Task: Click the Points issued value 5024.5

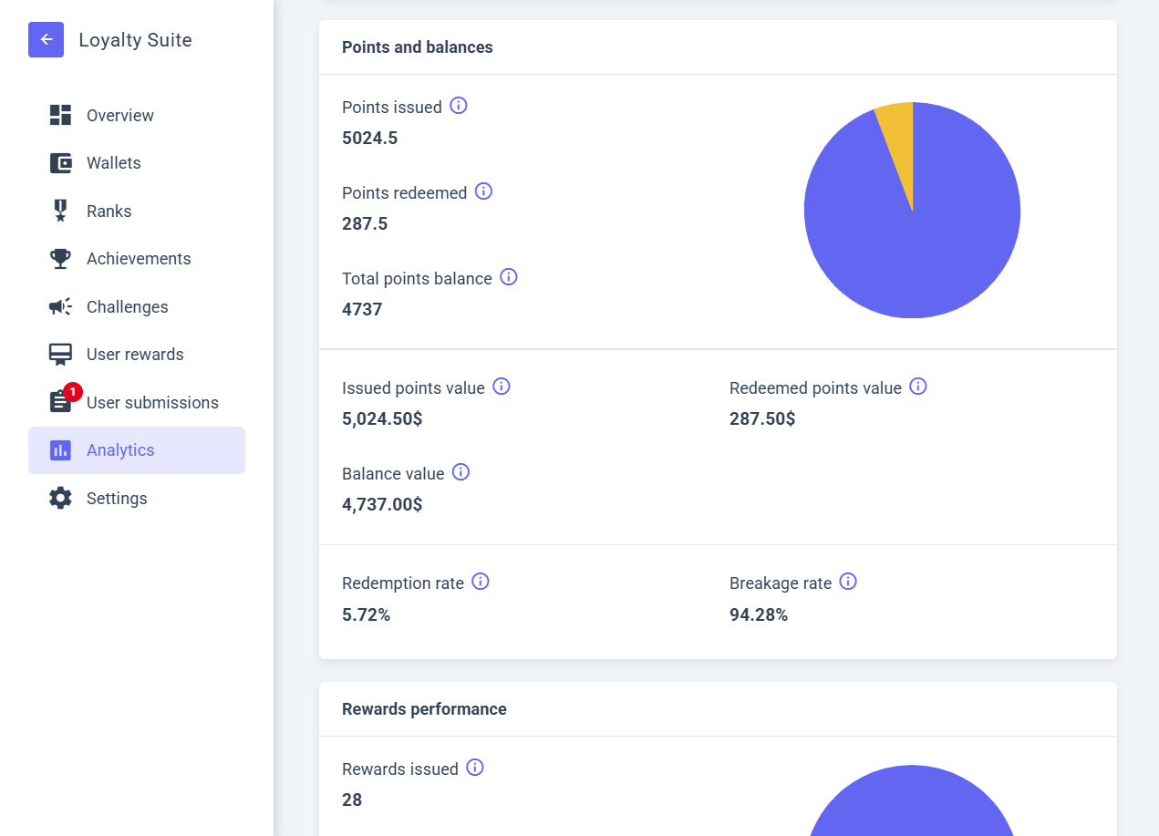Action: click(x=370, y=139)
